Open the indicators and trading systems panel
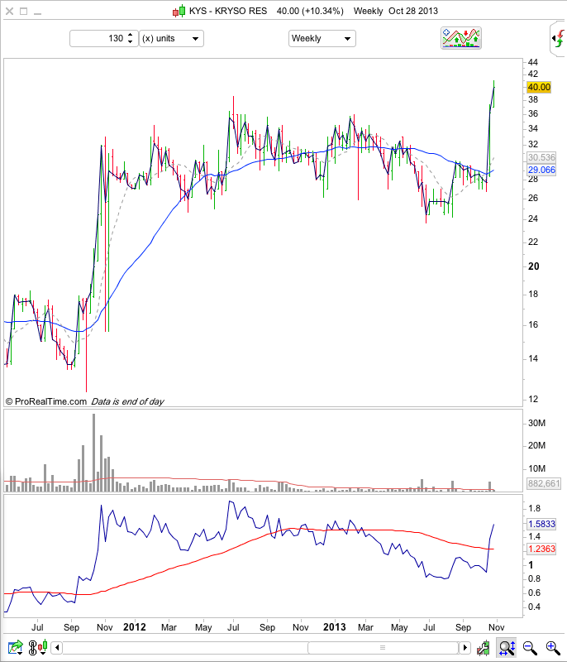Screen dimensions: 567x662 click(460, 38)
